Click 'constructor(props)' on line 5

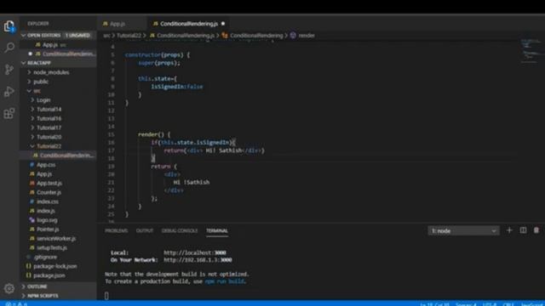tap(154, 54)
